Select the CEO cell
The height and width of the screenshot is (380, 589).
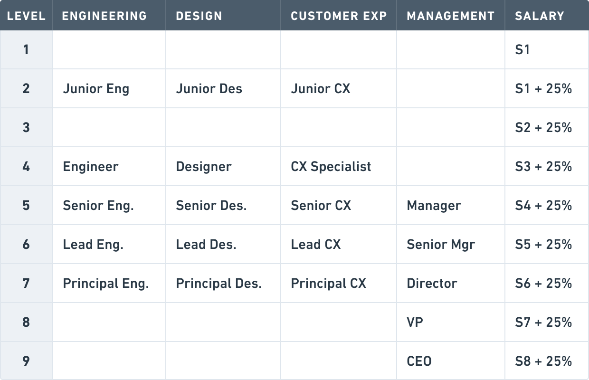pyautogui.click(x=419, y=361)
